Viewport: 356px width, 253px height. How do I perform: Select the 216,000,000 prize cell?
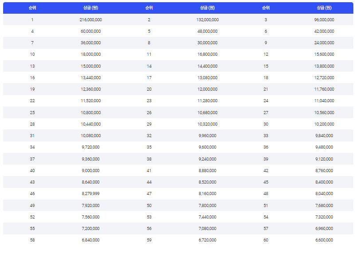click(x=90, y=20)
